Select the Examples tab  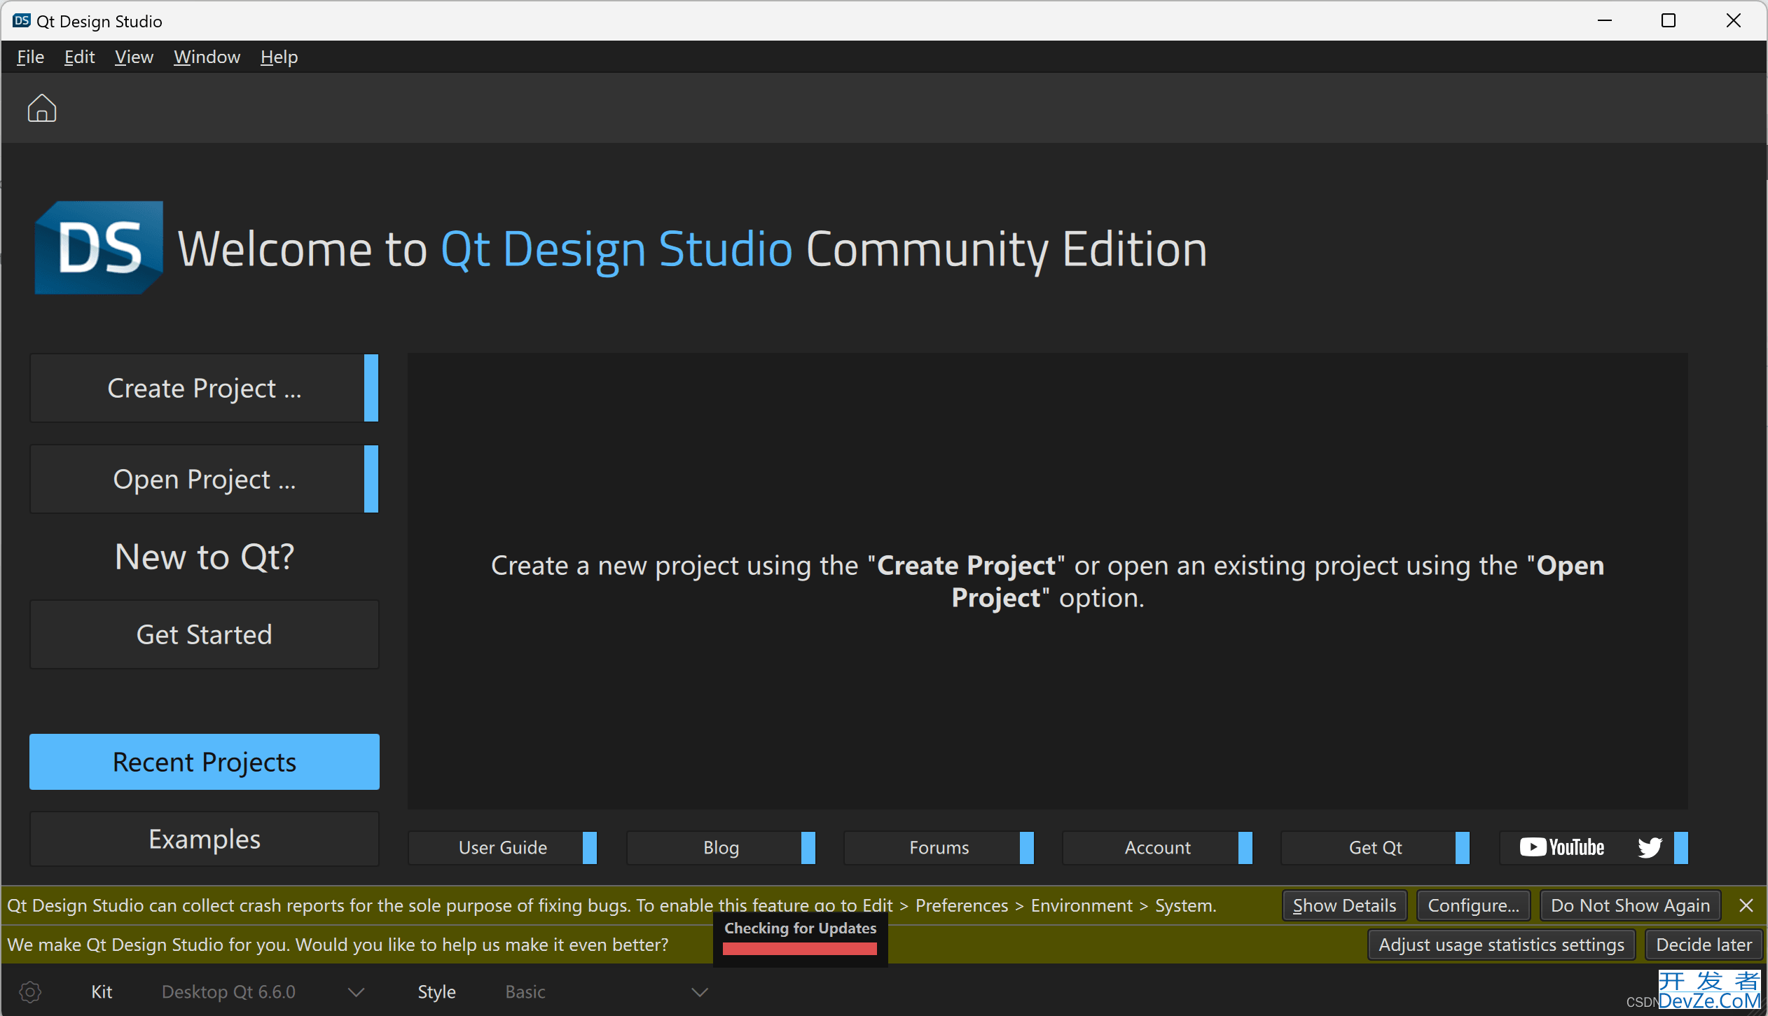click(x=204, y=839)
